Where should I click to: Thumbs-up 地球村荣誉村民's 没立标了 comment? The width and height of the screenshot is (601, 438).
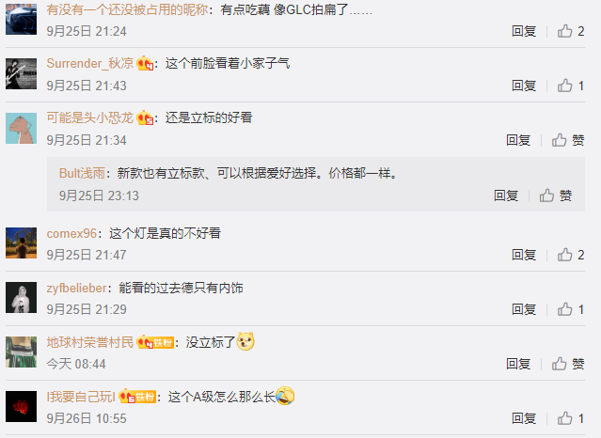click(x=560, y=364)
